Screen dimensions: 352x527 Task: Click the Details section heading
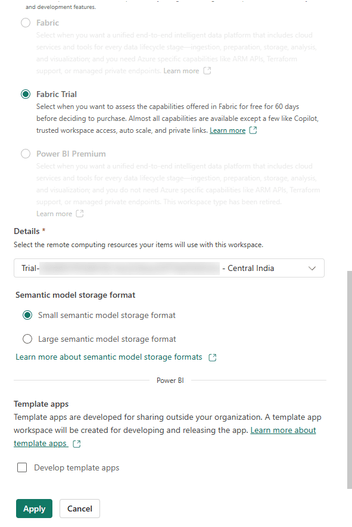point(27,231)
